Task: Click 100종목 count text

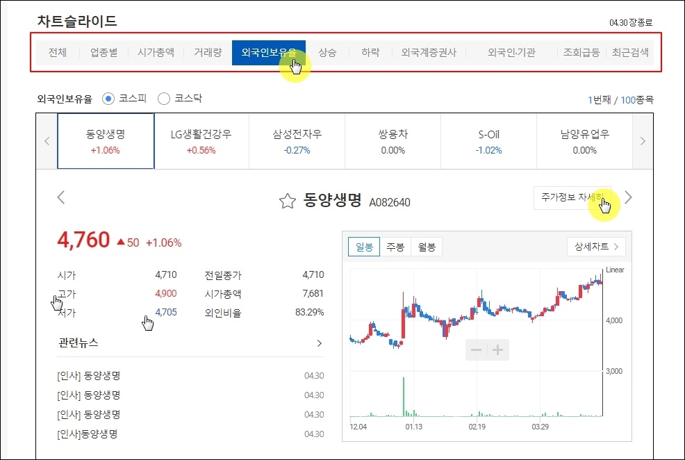Action: coord(637,100)
